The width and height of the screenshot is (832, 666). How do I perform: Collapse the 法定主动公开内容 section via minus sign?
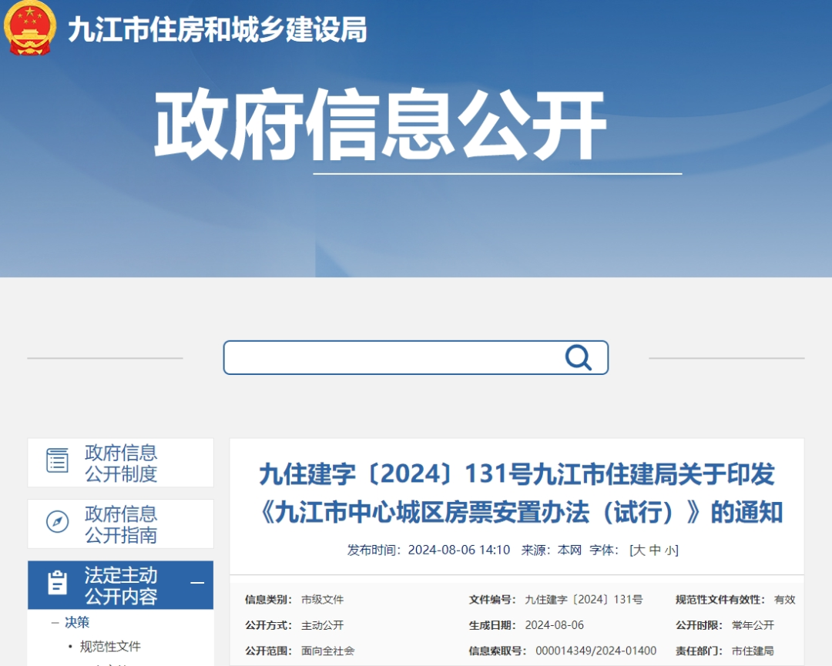tap(197, 583)
